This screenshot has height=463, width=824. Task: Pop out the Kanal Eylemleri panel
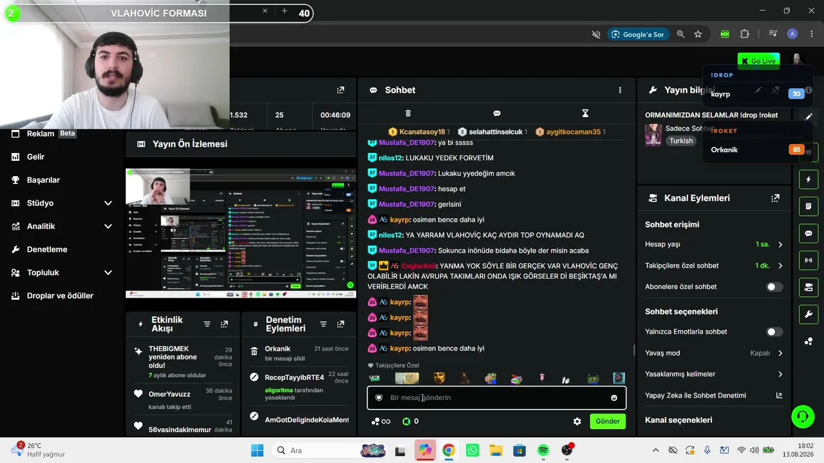(x=775, y=198)
